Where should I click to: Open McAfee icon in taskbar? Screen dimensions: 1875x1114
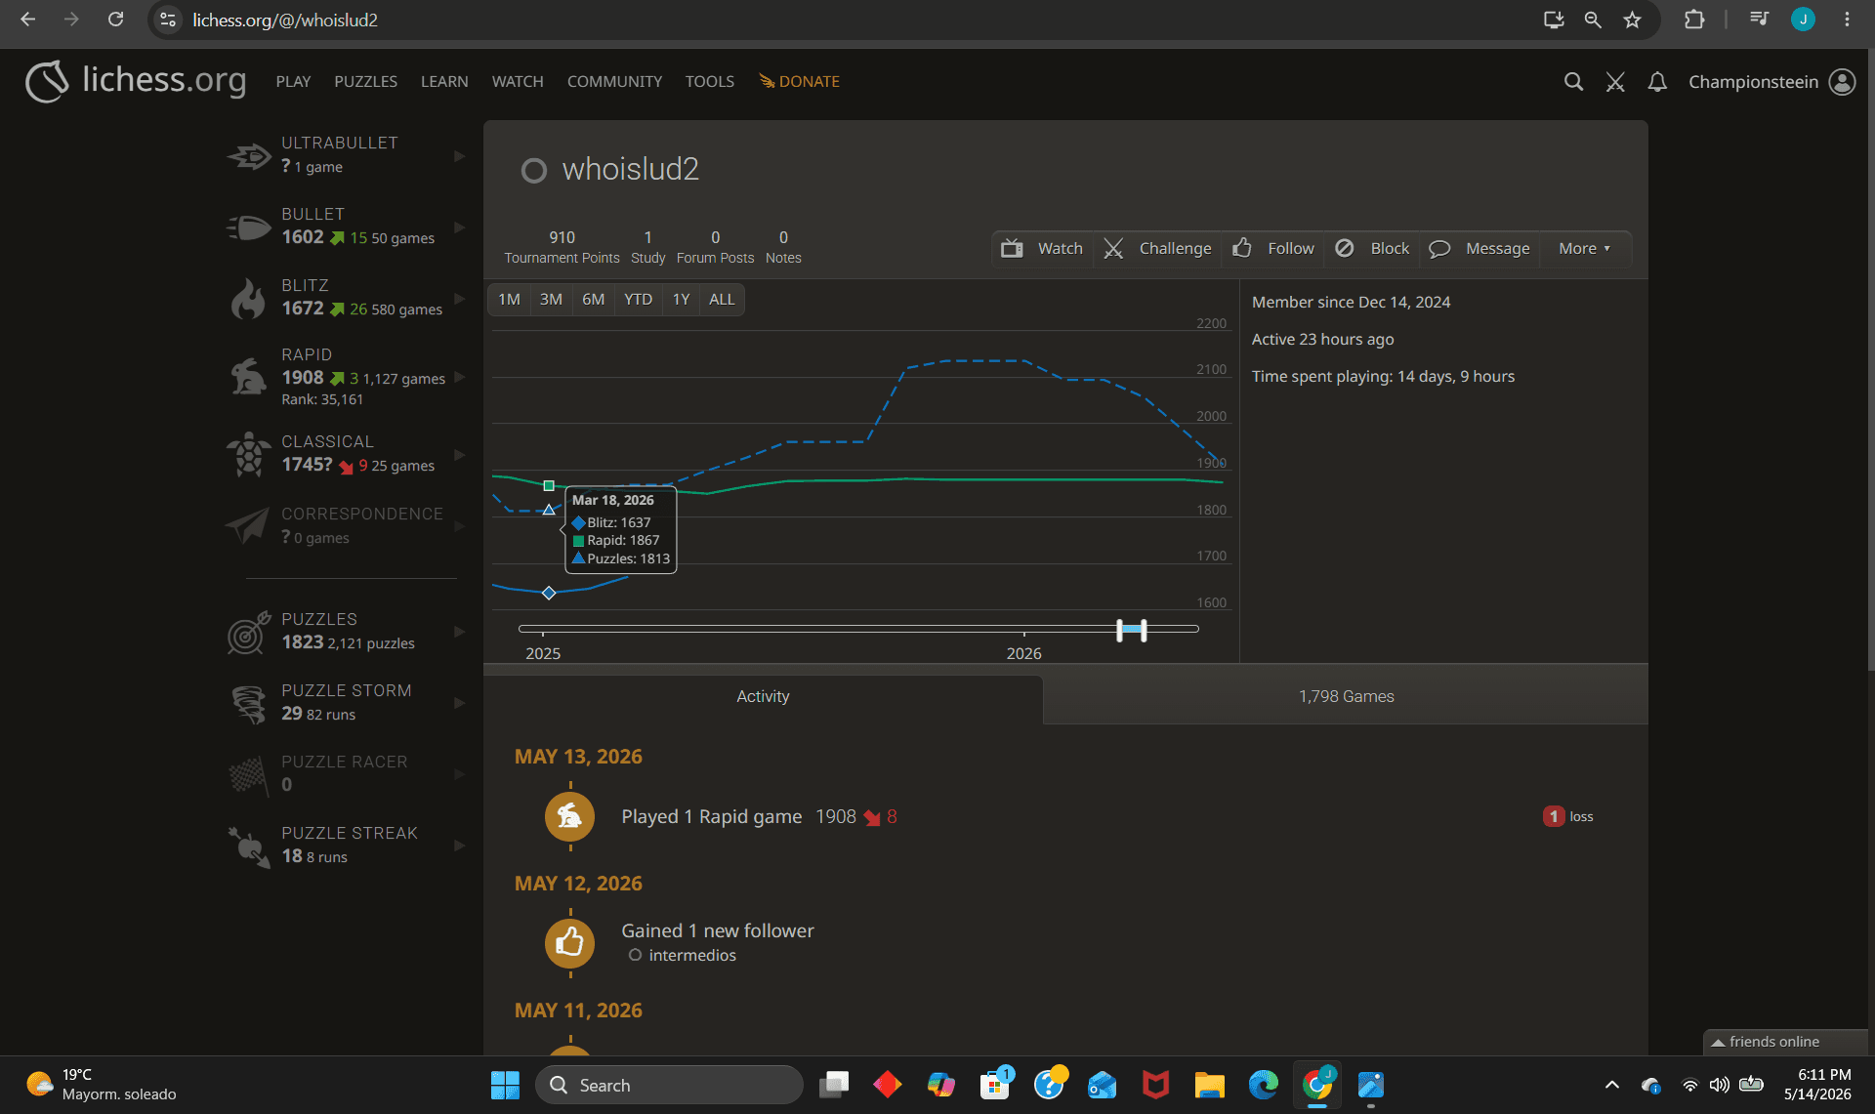pos(1155,1085)
